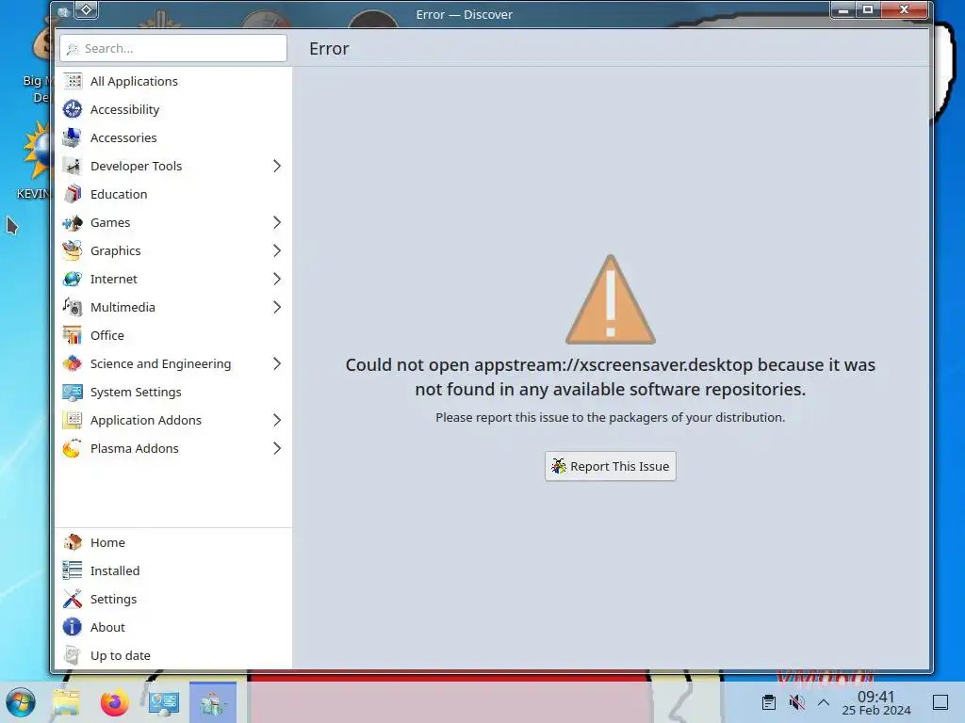
Task: Focus the Search input field
Action: [173, 48]
